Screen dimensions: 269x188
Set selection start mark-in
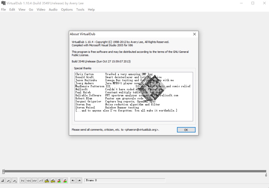(73, 181)
